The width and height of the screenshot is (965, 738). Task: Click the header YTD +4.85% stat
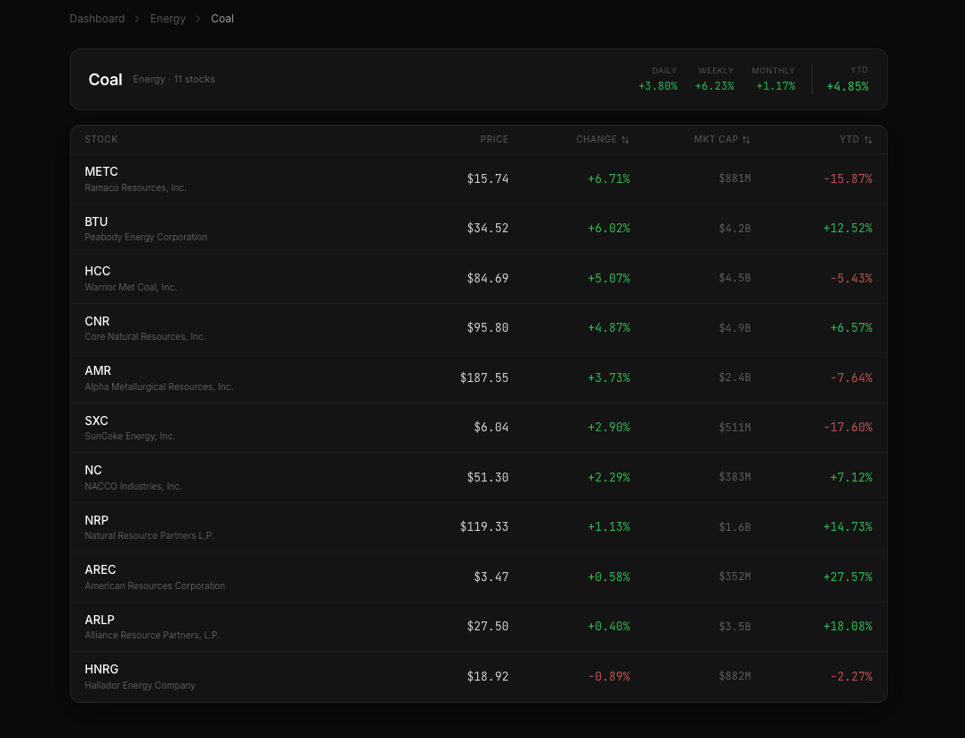(848, 80)
